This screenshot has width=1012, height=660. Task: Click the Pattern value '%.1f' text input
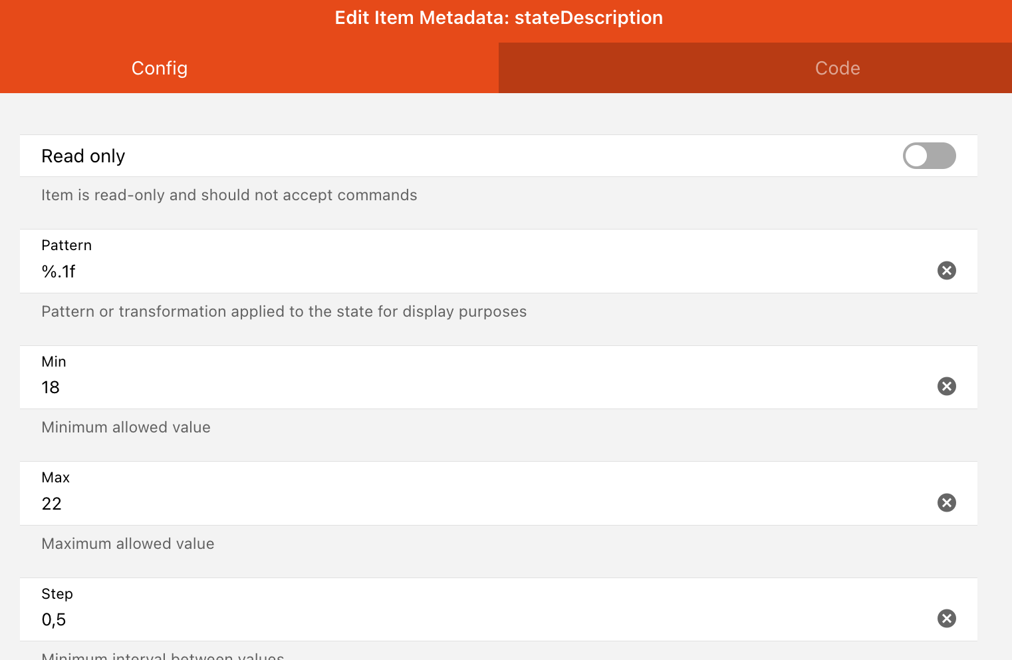coord(465,271)
